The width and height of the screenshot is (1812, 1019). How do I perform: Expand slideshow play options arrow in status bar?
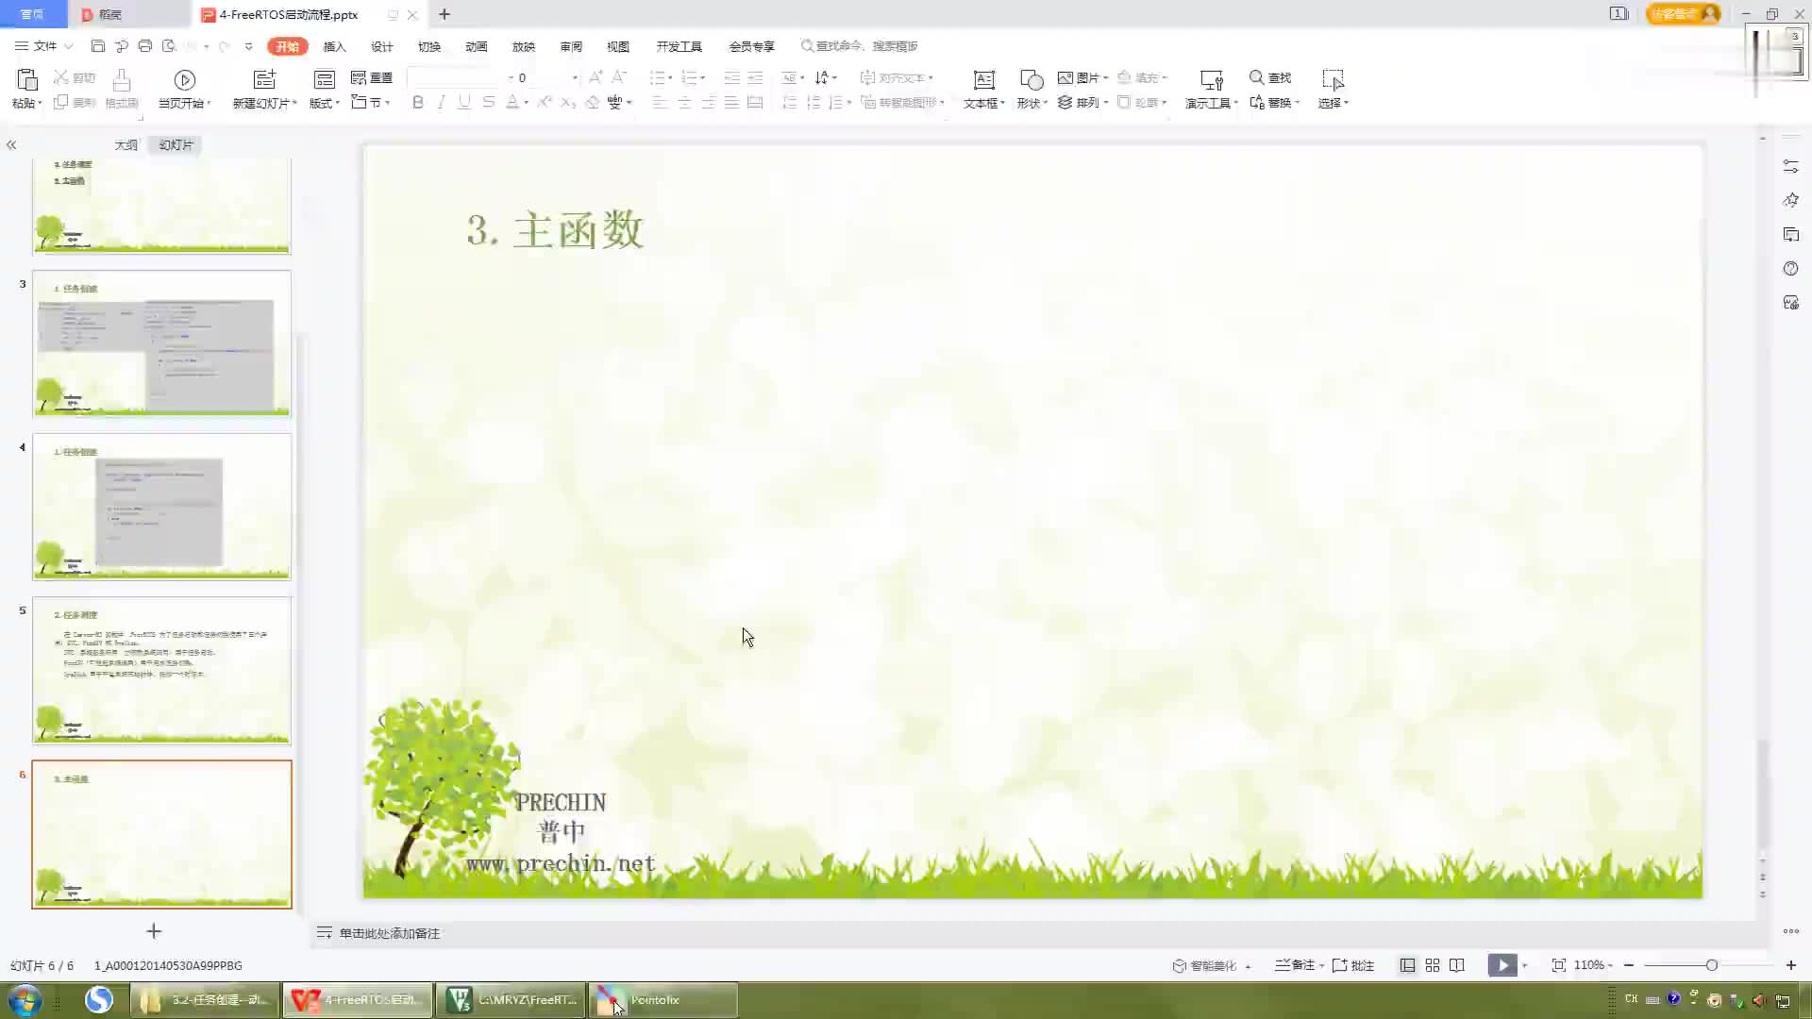click(1524, 966)
